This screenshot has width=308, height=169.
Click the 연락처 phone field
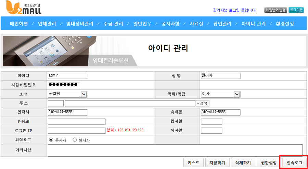point(67,112)
